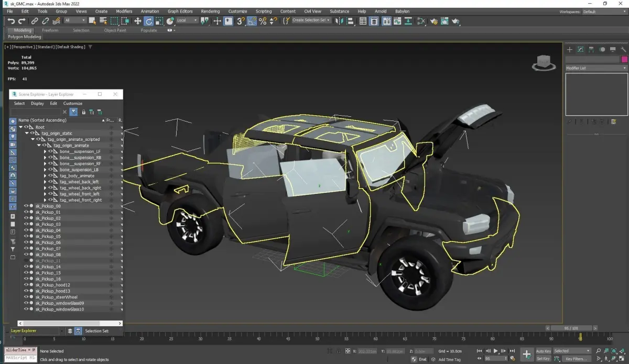629x364 pixels.
Task: Activate the Select and Move tool
Action: (x=138, y=21)
